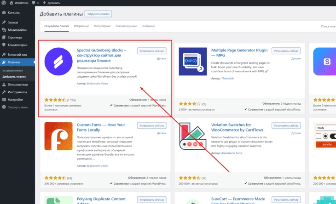Image resolution: width=336 pixels, height=204 pixels.
Task: Install Variation Swatches for WooCommerce now
Action: pos(286,125)
